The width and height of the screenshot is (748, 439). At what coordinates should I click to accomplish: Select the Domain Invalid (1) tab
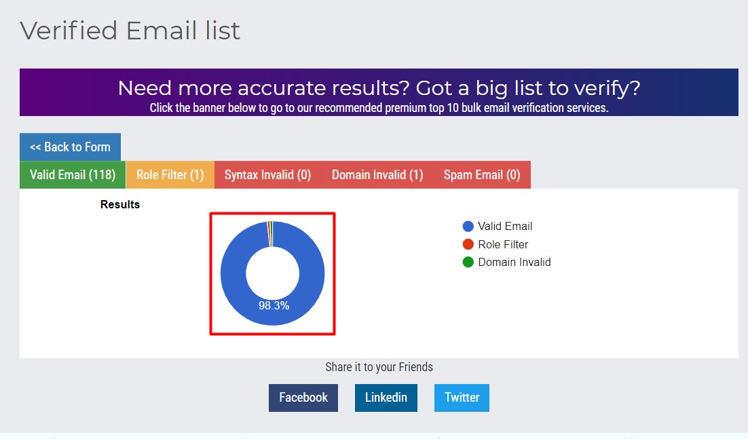point(377,174)
